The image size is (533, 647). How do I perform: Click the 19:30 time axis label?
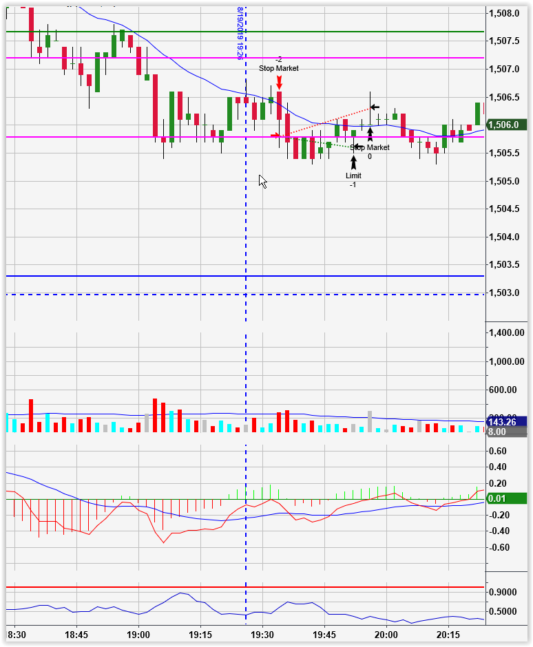[x=262, y=634]
